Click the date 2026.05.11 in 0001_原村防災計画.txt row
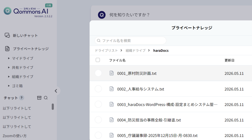 tap(234, 73)
